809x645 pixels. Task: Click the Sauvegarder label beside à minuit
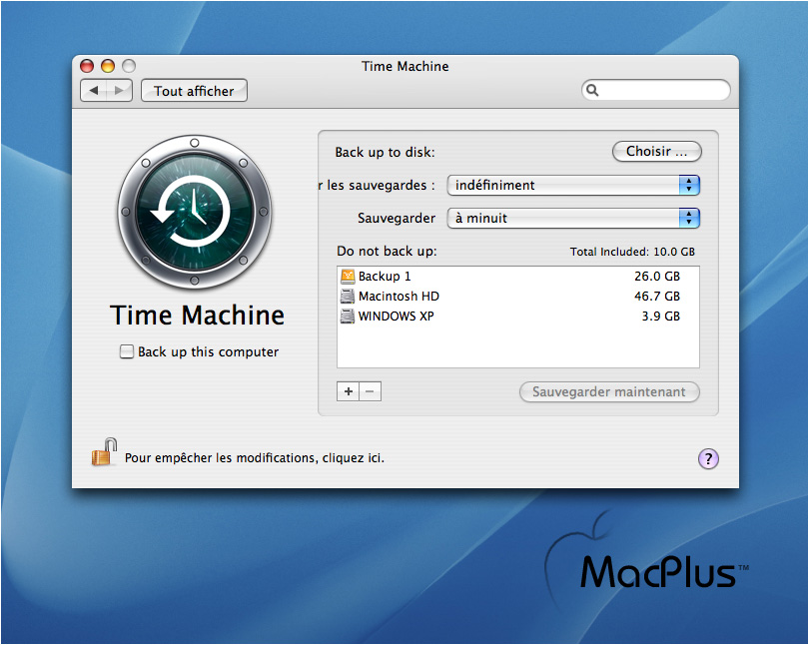(x=397, y=218)
